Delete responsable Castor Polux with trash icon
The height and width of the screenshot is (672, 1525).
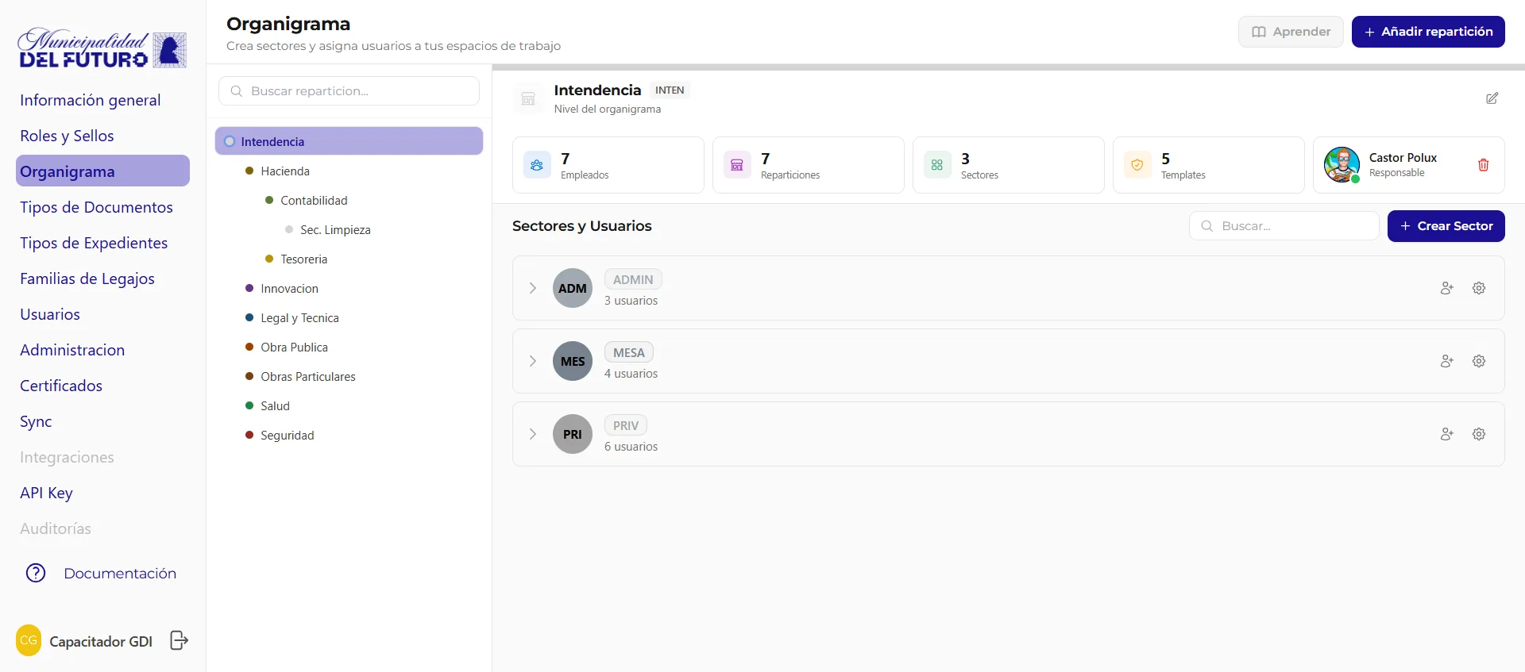coord(1483,165)
